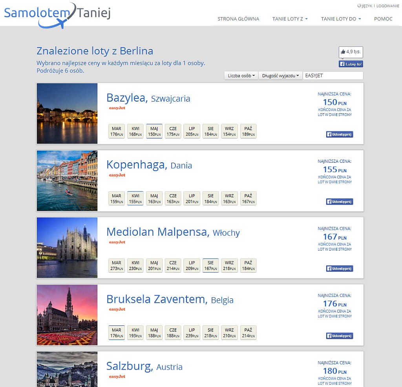
Task: Click the 180 PLN lowest price for Salzburg
Action: (334, 371)
